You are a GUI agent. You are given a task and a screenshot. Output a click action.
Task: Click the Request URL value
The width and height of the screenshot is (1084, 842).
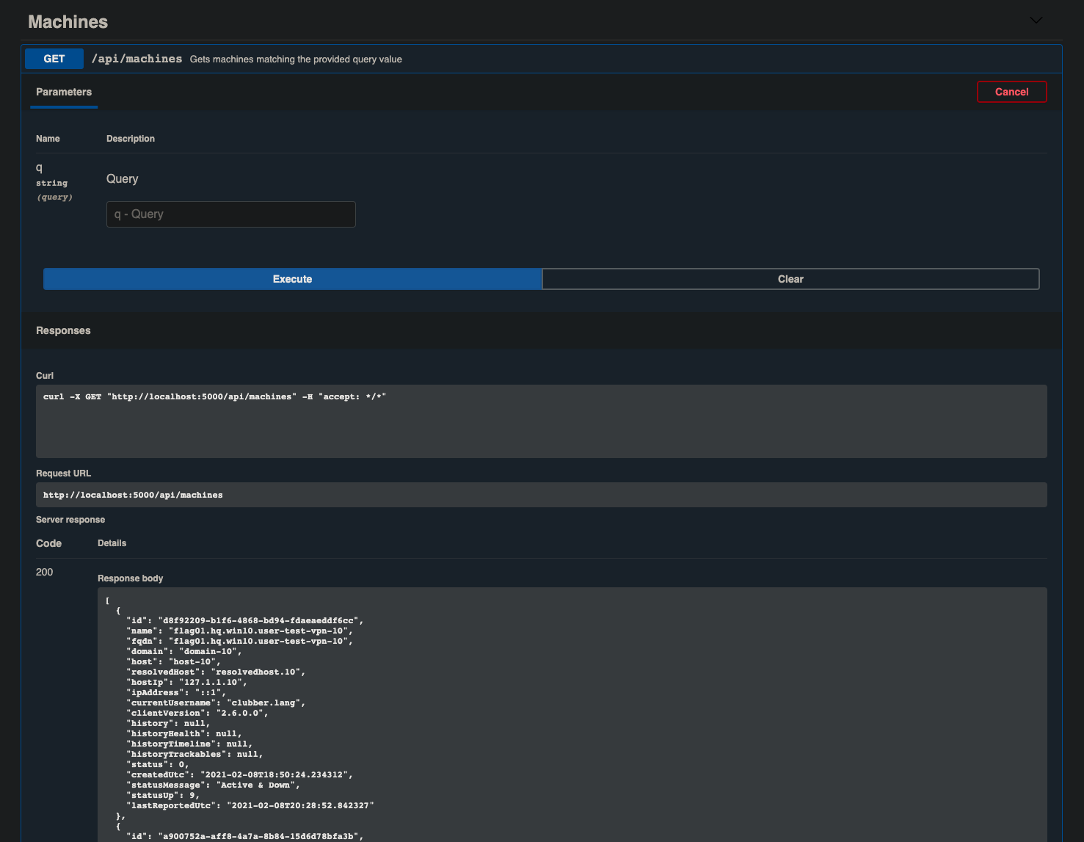click(x=134, y=494)
